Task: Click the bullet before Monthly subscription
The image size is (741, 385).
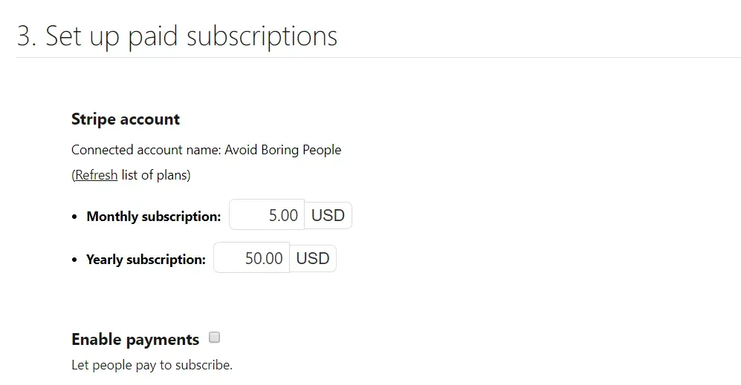Action: click(x=75, y=217)
